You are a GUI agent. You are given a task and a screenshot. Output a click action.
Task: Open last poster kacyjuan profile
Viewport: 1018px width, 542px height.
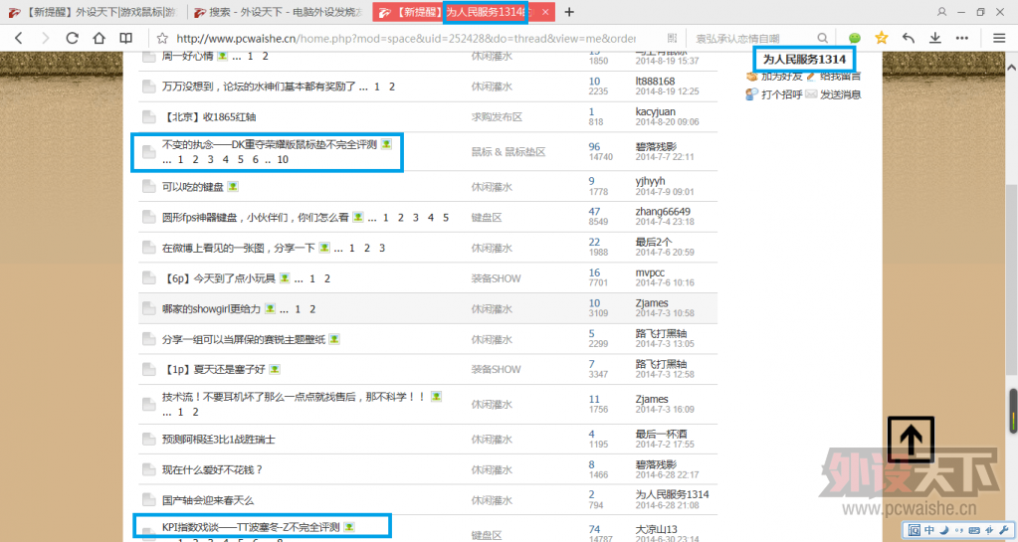click(655, 111)
